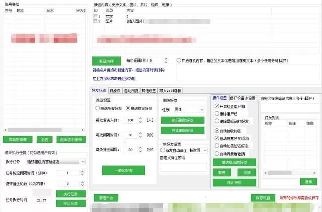Click the 保存设置 button
Image resolution: width=322 pixels, height=212 pixels.
[263, 198]
